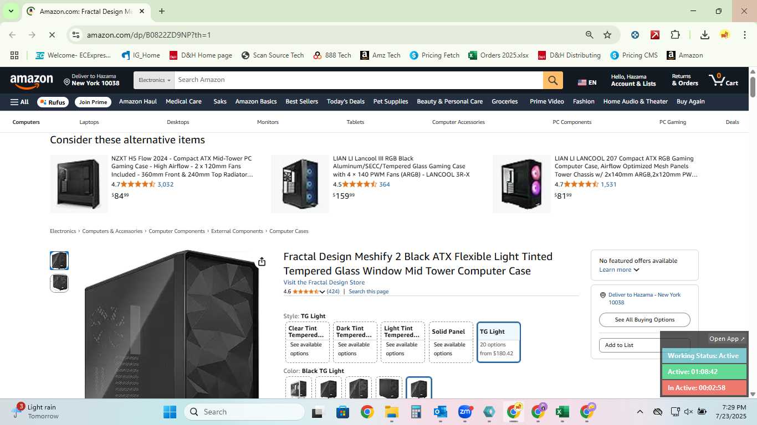Select the second product thumbnail image
The height and width of the screenshot is (425, 757).
59,283
